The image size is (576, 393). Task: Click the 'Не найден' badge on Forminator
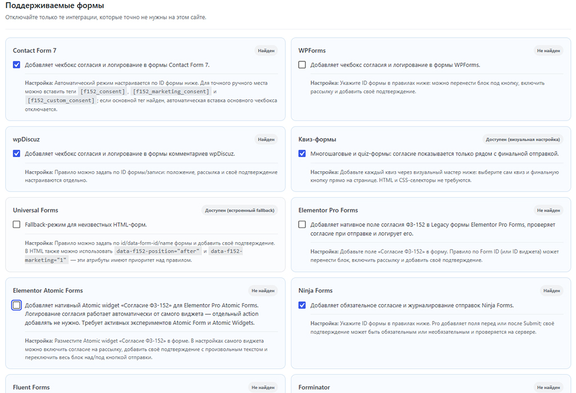[548, 387]
